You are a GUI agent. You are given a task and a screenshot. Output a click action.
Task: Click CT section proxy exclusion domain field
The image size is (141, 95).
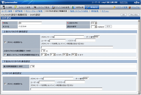[66, 89]
